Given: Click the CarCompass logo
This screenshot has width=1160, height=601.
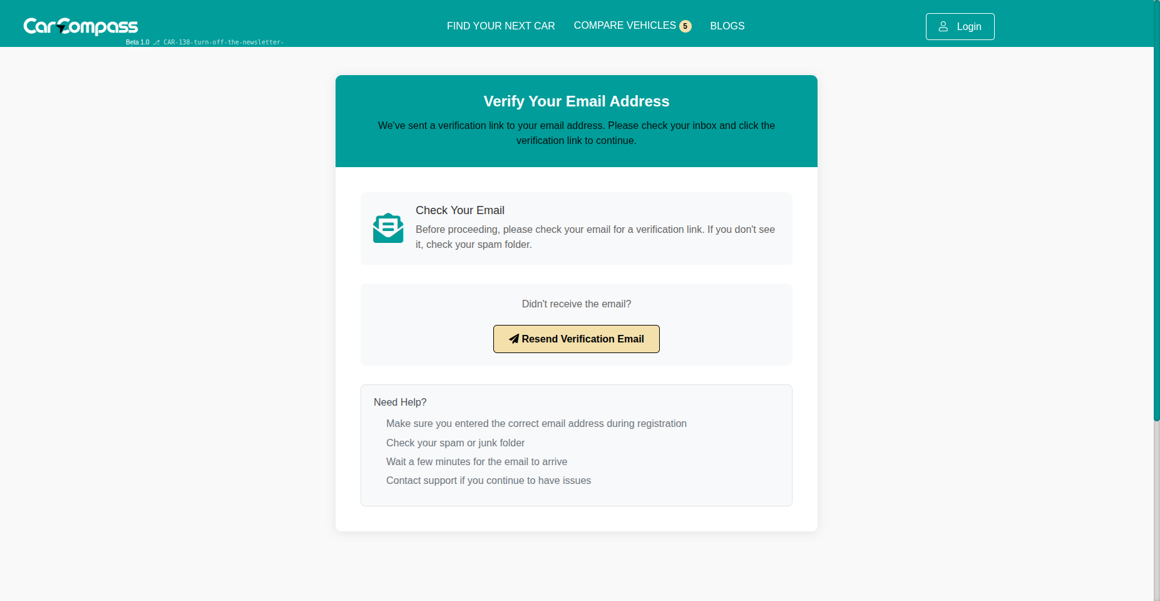Looking at the screenshot, I should pos(80,26).
